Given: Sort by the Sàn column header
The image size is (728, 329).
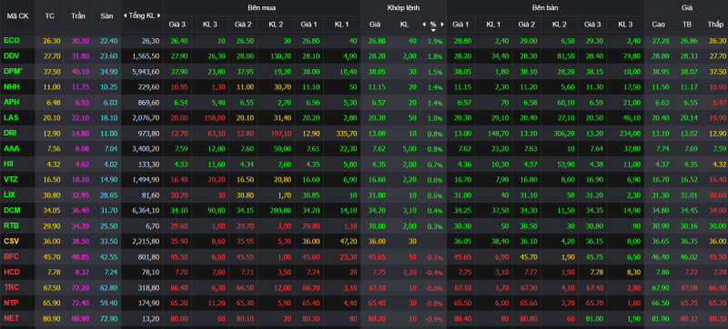Looking at the screenshot, I should click(106, 15).
